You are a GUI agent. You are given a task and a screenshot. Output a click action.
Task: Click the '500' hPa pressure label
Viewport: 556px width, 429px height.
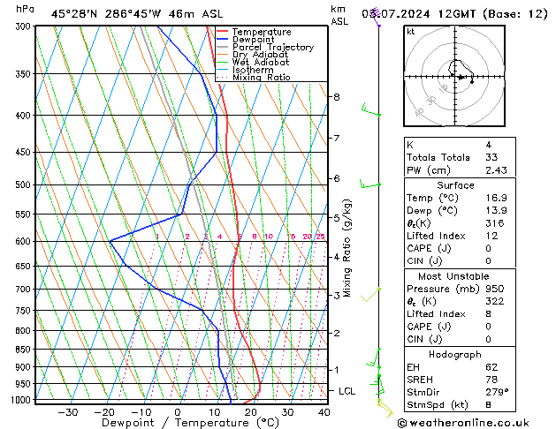point(25,184)
